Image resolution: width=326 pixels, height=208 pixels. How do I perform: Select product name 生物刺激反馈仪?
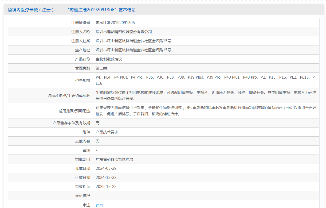pyautogui.click(x=109, y=59)
